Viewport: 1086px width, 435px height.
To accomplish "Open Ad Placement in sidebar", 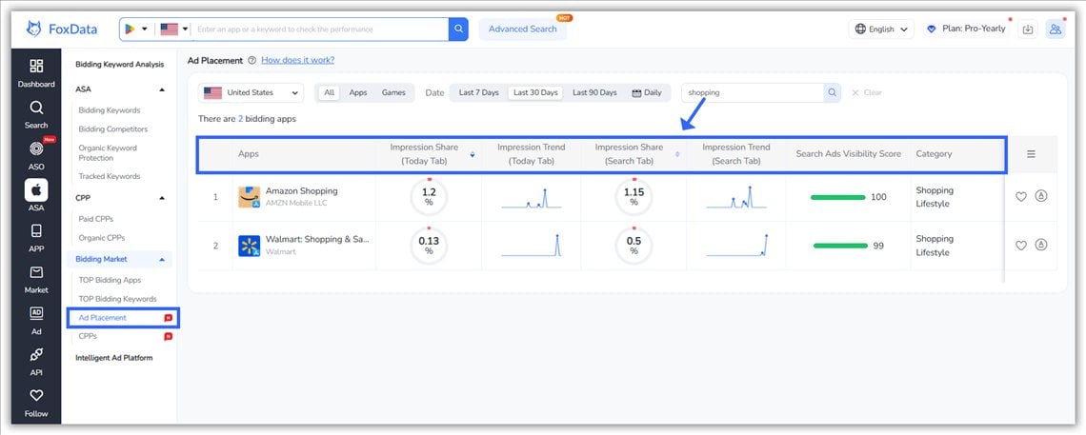I will click(x=103, y=318).
